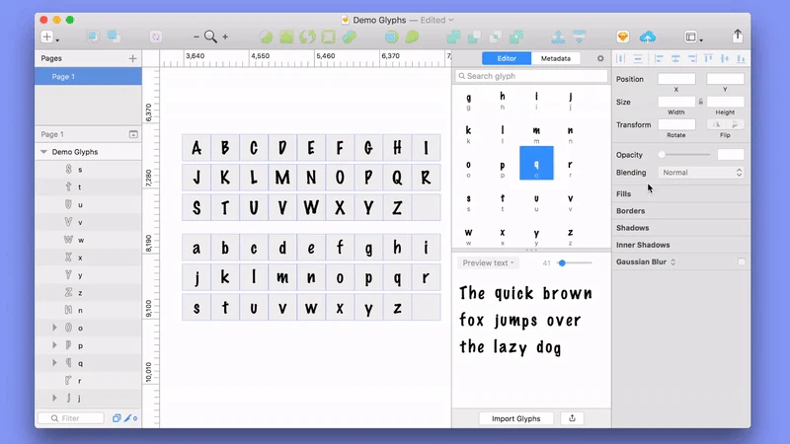The image size is (790, 444).
Task: Zoom out with the minus button
Action: tap(197, 37)
